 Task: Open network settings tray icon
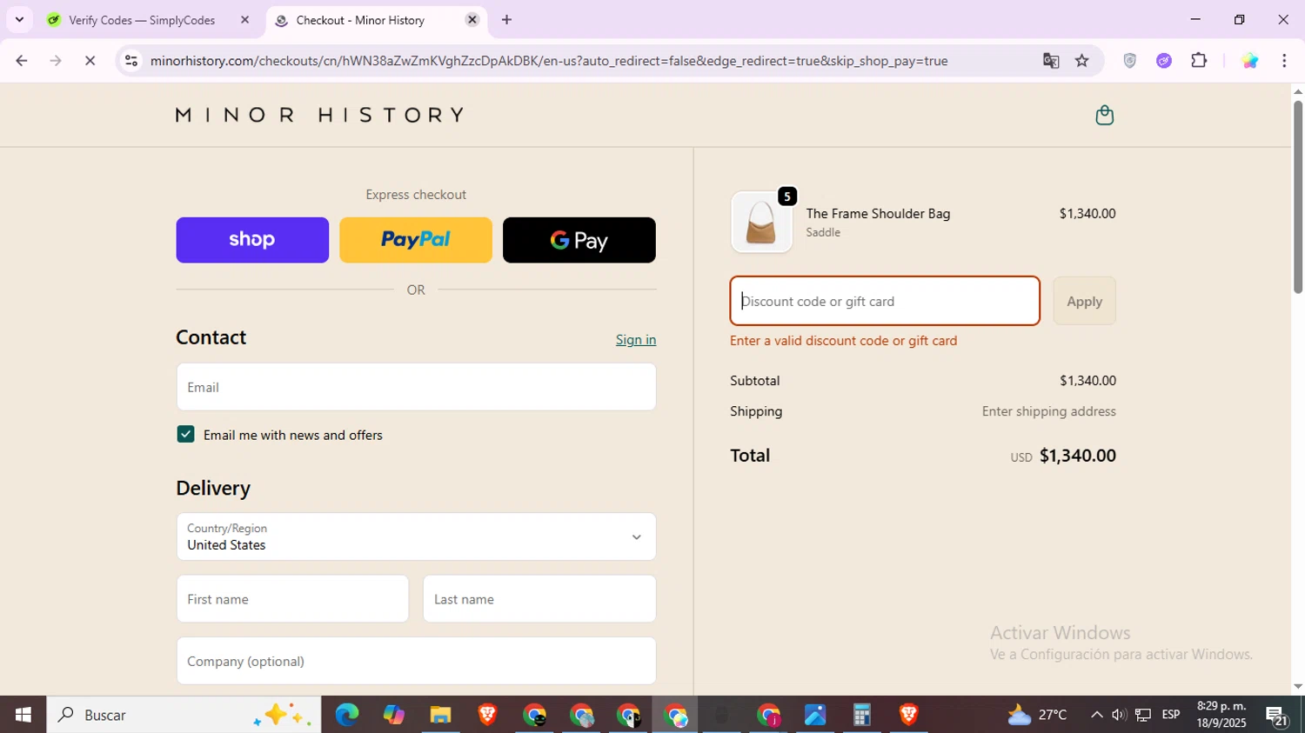[1143, 715]
